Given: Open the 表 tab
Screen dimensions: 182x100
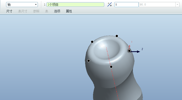Looking at the screenshot, I should [x=47, y=11].
